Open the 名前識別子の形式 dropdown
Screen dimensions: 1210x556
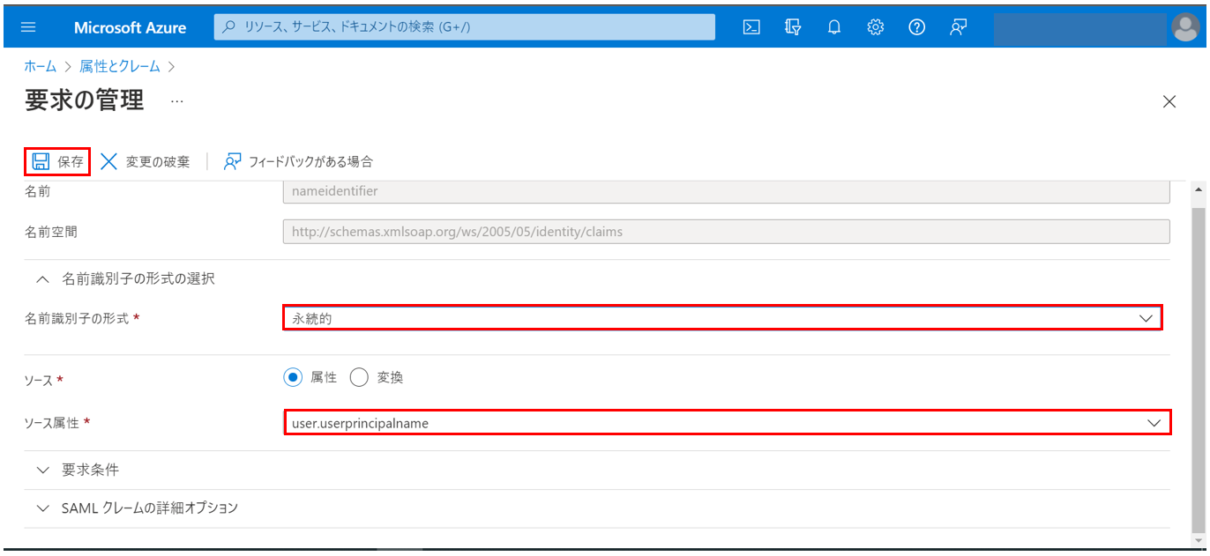pyautogui.click(x=721, y=318)
